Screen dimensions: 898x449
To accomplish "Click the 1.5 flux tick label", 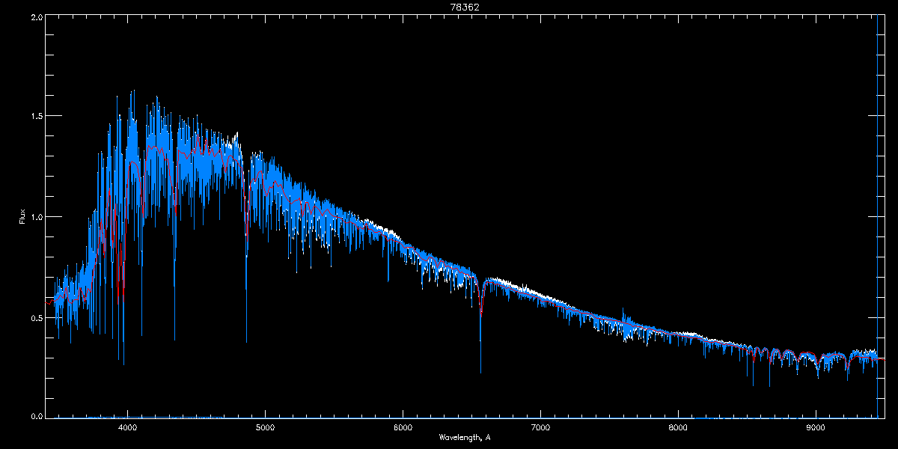I will 37,117.
